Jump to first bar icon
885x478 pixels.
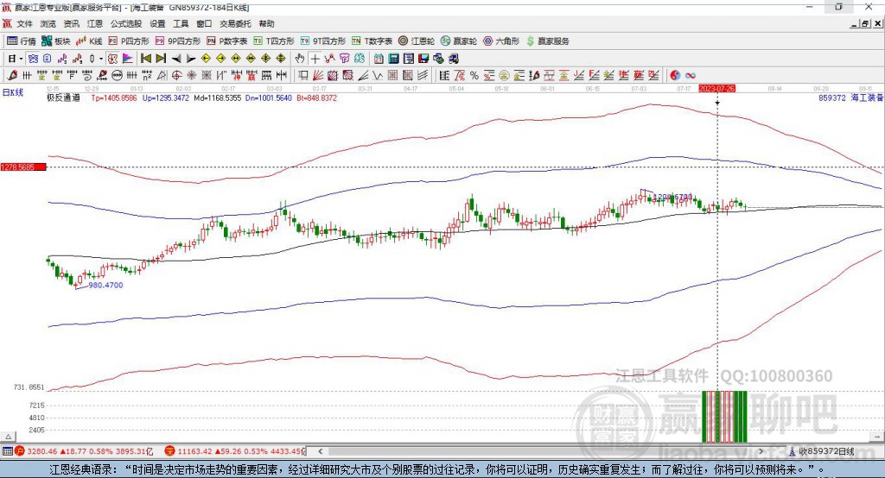(x=145, y=59)
